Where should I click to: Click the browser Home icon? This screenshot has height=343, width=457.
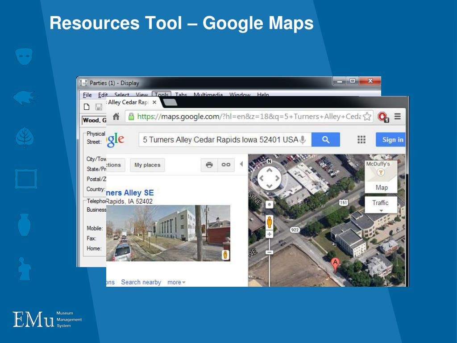[116, 117]
